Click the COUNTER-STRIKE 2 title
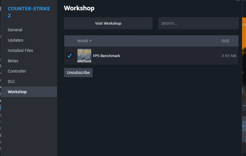The image size is (246, 156). tap(29, 12)
